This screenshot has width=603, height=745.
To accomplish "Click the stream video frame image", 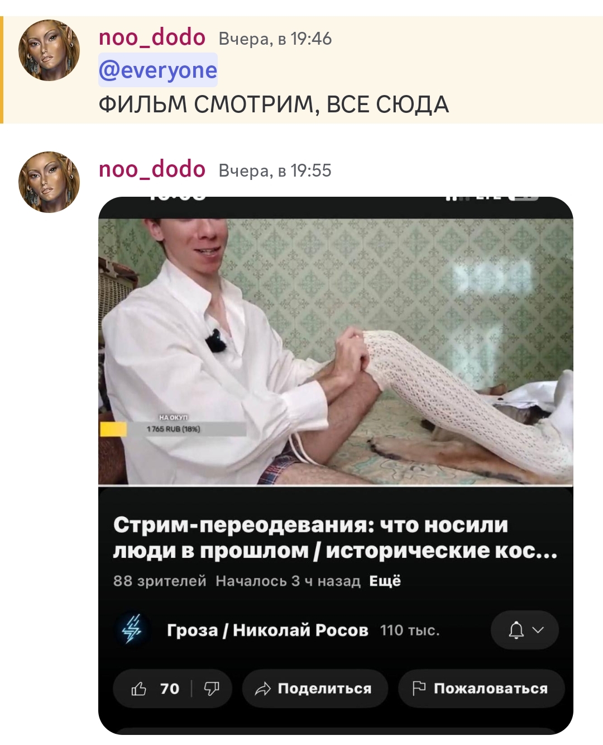I will pos(336,352).
